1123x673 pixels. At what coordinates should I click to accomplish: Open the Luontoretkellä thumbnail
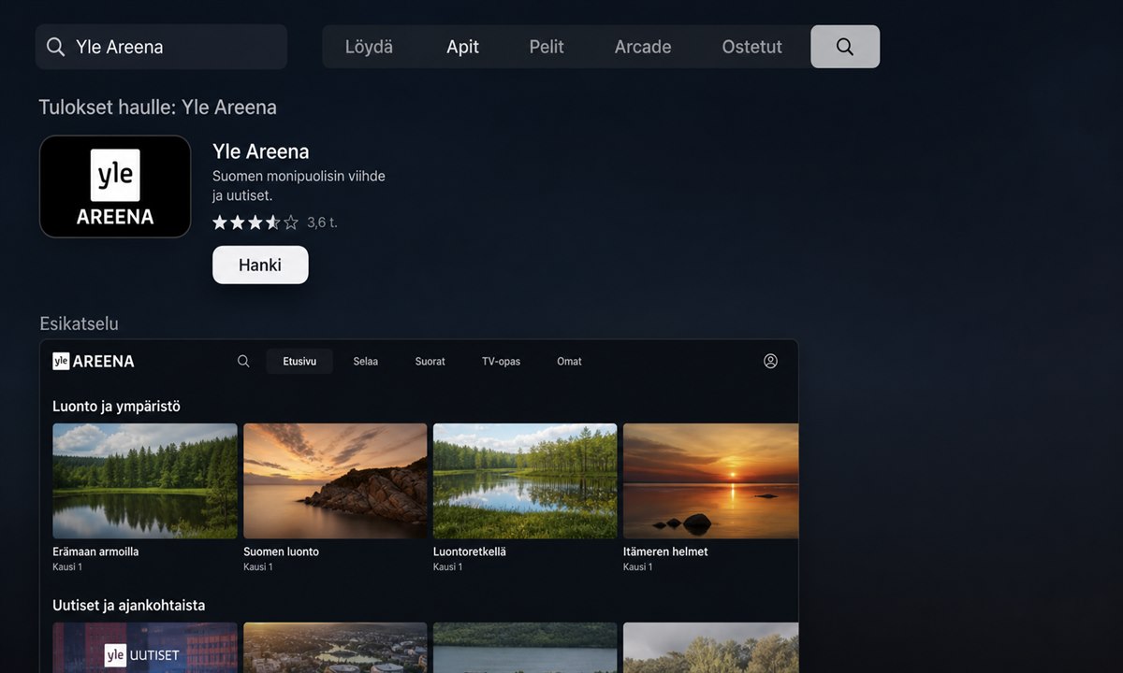coord(525,480)
